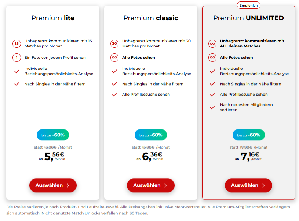Click checkmark beside 'Nach neuesten Mitgliedern sortieren'
The image size is (299, 221).
[x=212, y=107]
